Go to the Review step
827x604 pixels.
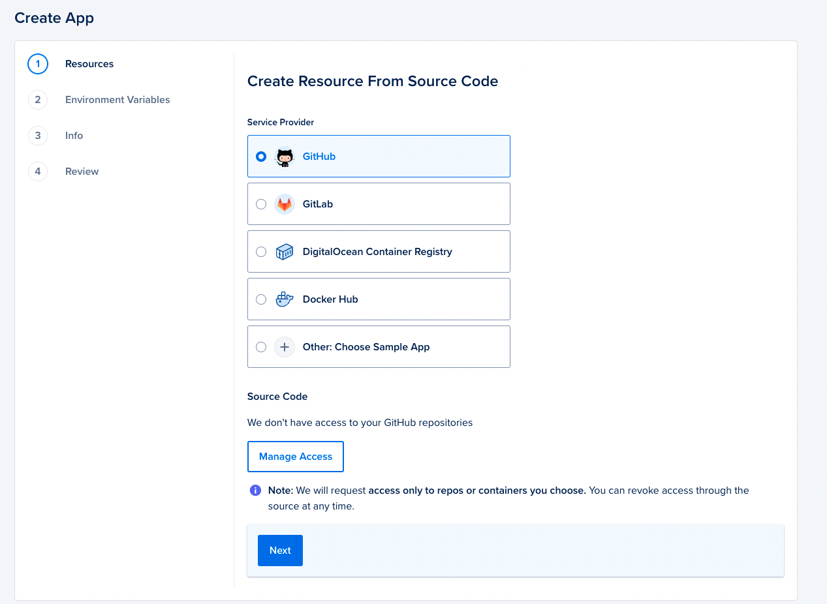click(82, 172)
